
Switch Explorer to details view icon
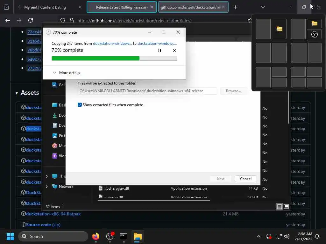pyautogui.click(x=279, y=207)
